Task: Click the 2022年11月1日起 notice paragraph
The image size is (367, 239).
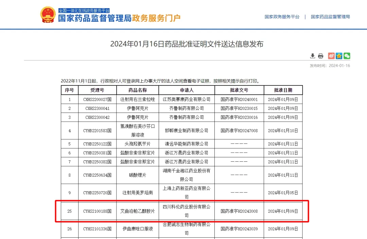Action: 160,81
